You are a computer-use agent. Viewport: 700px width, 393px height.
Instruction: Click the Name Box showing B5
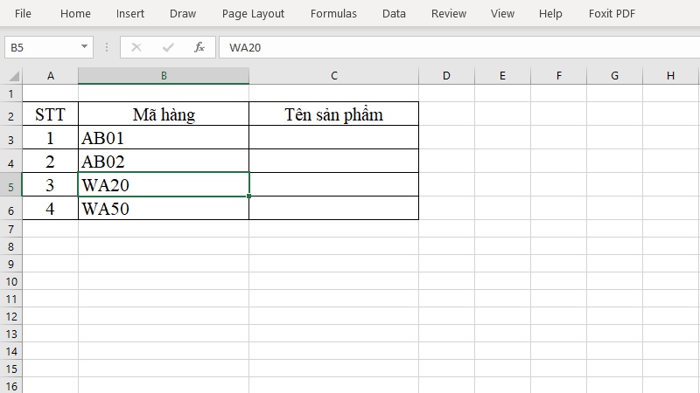coord(42,47)
